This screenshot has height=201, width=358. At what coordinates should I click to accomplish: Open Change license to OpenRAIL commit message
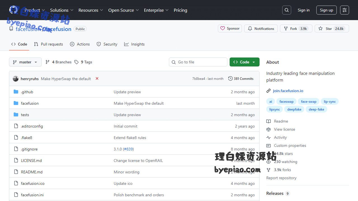[138, 161]
